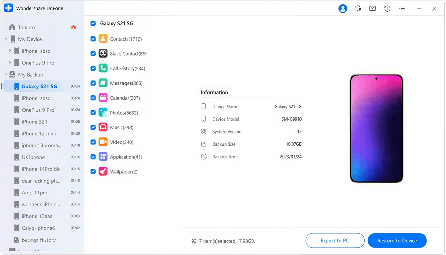
Task: Click the headset support icon
Action: [x=358, y=8]
